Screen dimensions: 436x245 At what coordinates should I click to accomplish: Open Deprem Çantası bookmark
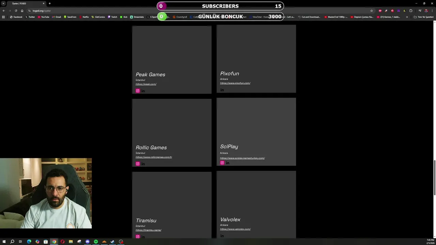point(362,17)
